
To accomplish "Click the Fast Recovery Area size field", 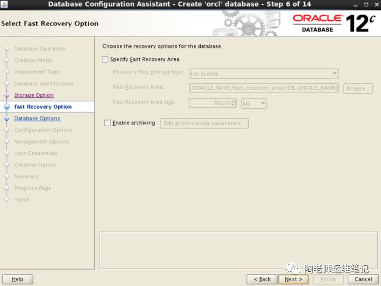I will point(209,103).
